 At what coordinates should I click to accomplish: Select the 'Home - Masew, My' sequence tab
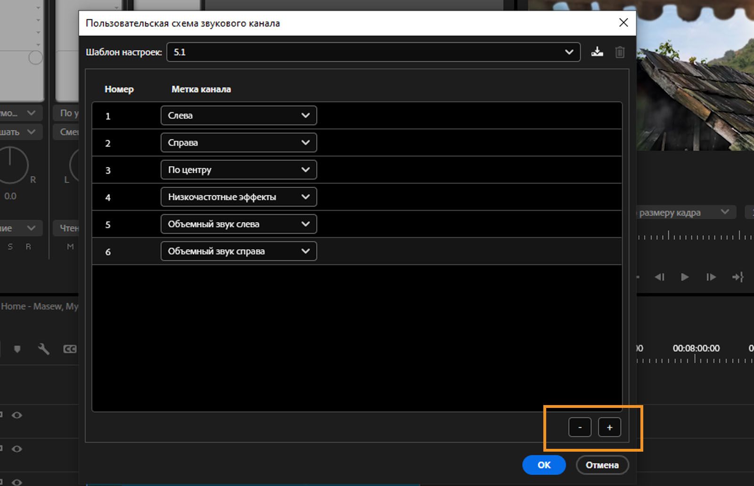click(40, 306)
